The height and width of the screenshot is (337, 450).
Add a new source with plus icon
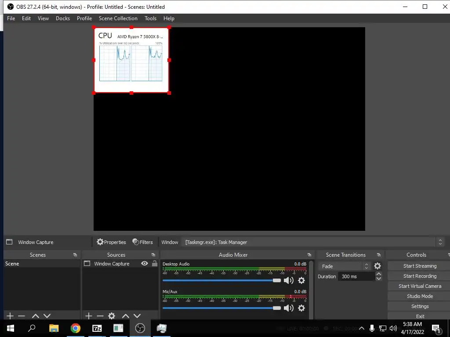click(x=89, y=316)
